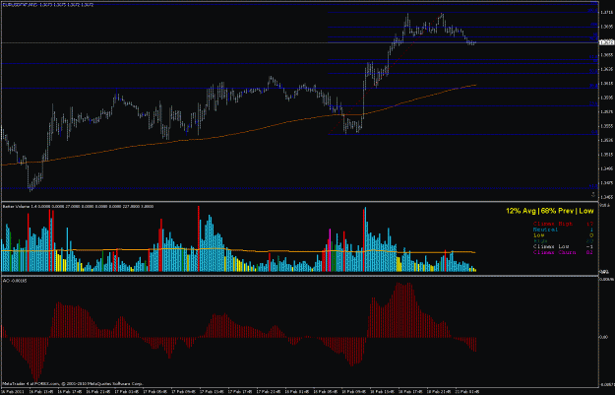This screenshot has width=615, height=395.
Task: Click the "21 Feb 01:45" time axis label
Action: click(466, 391)
